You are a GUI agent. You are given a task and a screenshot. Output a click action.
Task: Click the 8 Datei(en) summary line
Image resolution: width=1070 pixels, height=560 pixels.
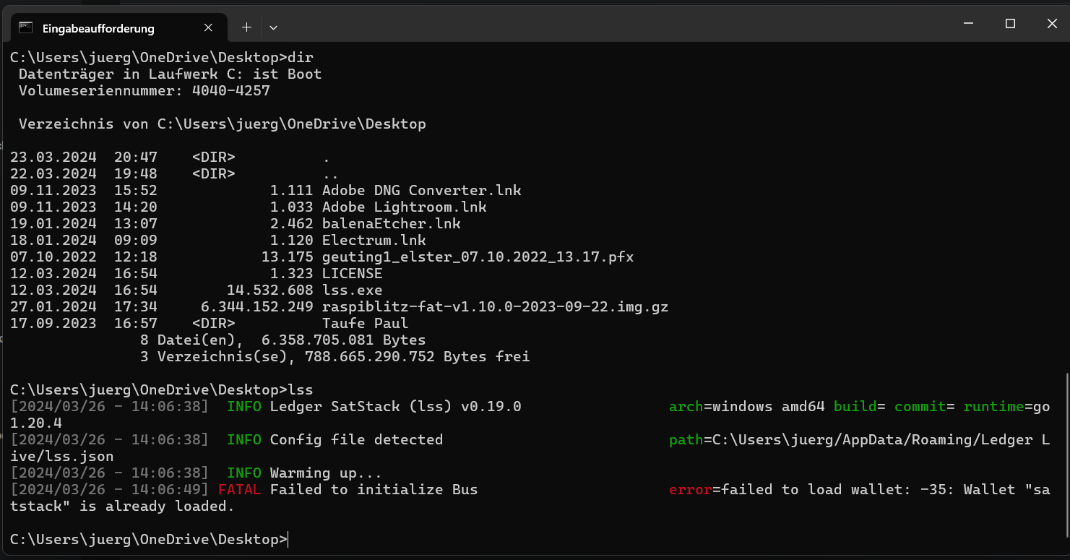[283, 340]
